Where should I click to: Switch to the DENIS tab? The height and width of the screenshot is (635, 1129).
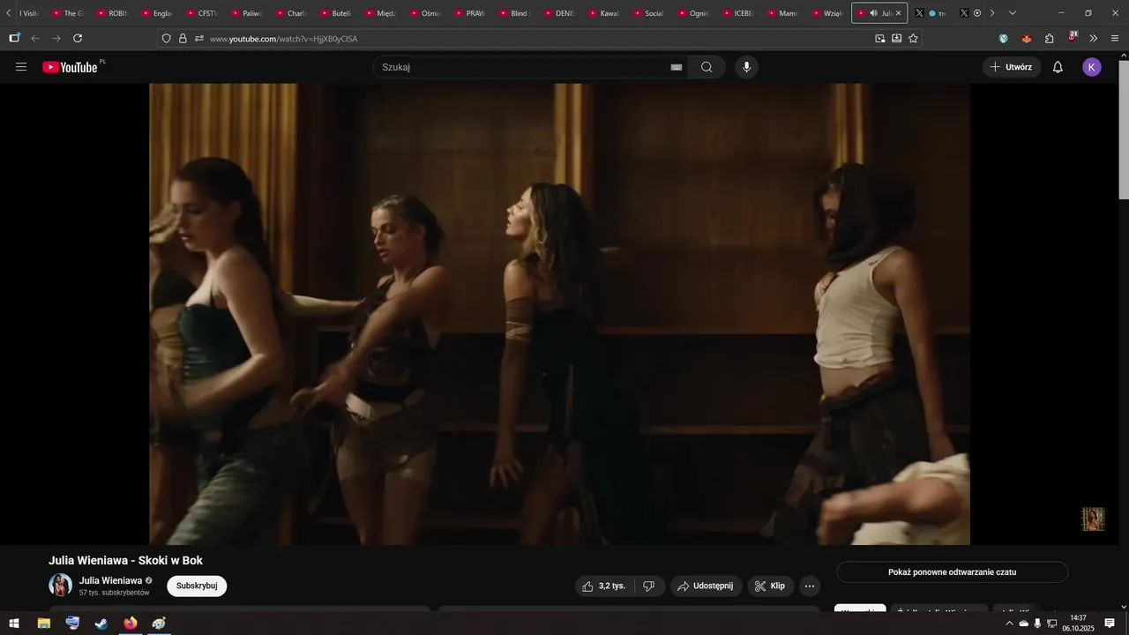click(559, 13)
